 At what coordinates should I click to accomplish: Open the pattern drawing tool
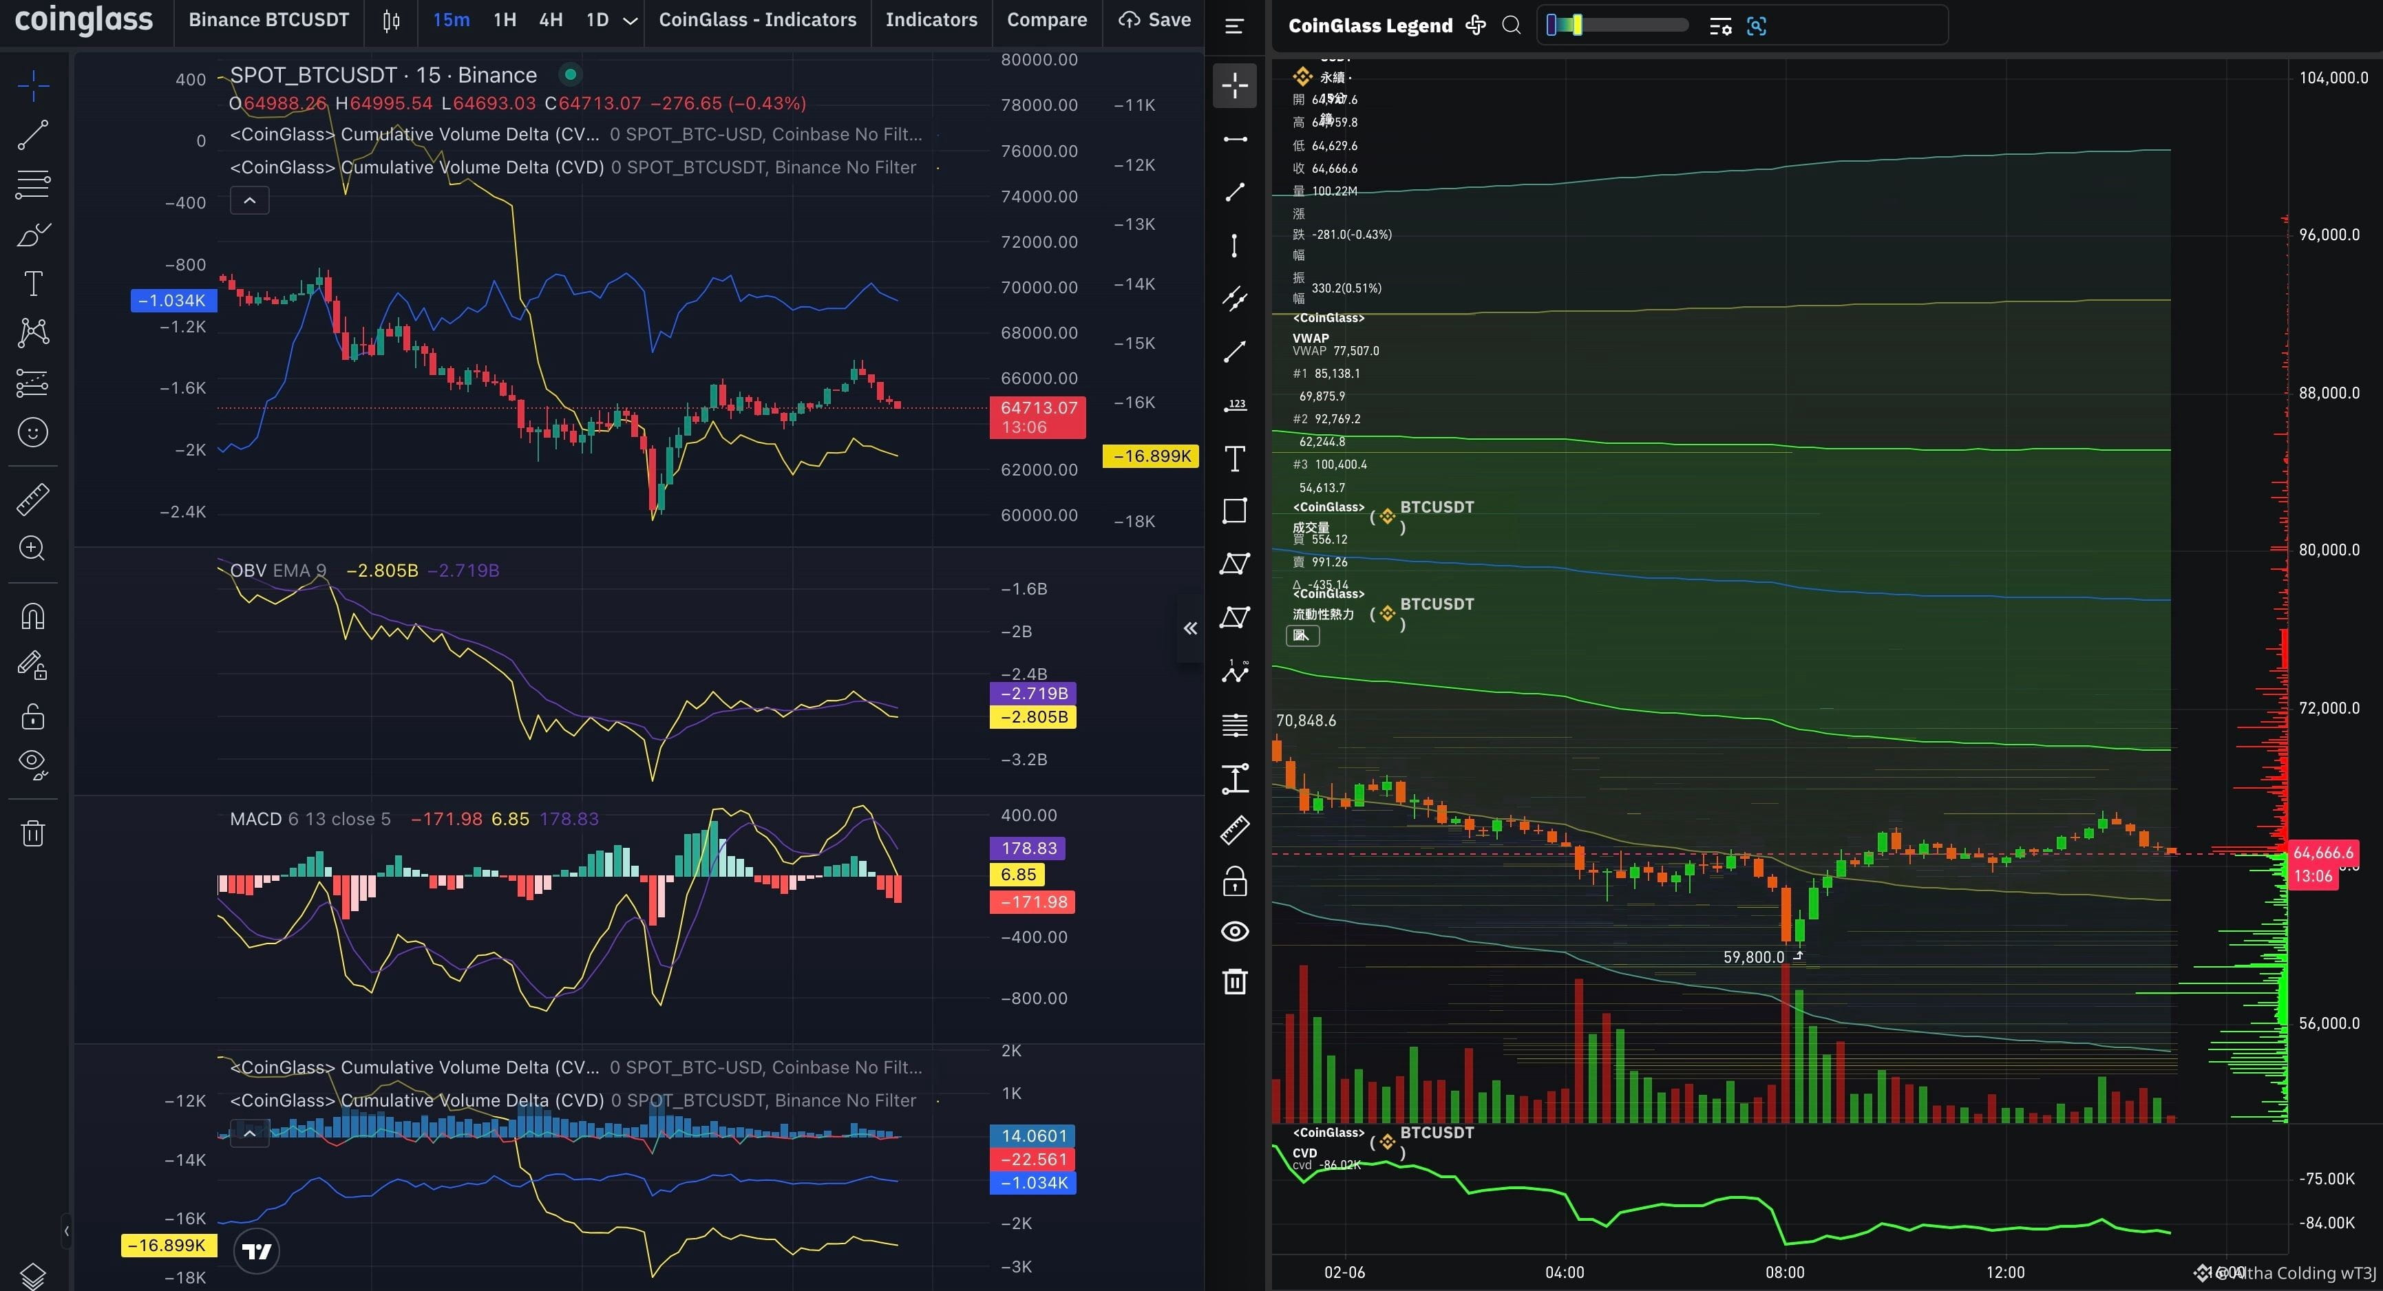33,332
